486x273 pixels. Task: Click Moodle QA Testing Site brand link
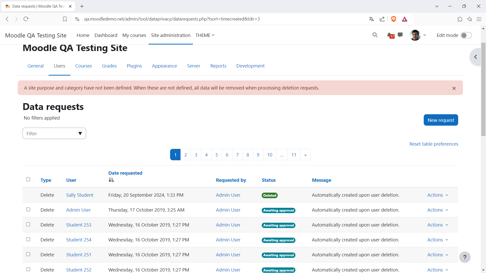[36, 35]
